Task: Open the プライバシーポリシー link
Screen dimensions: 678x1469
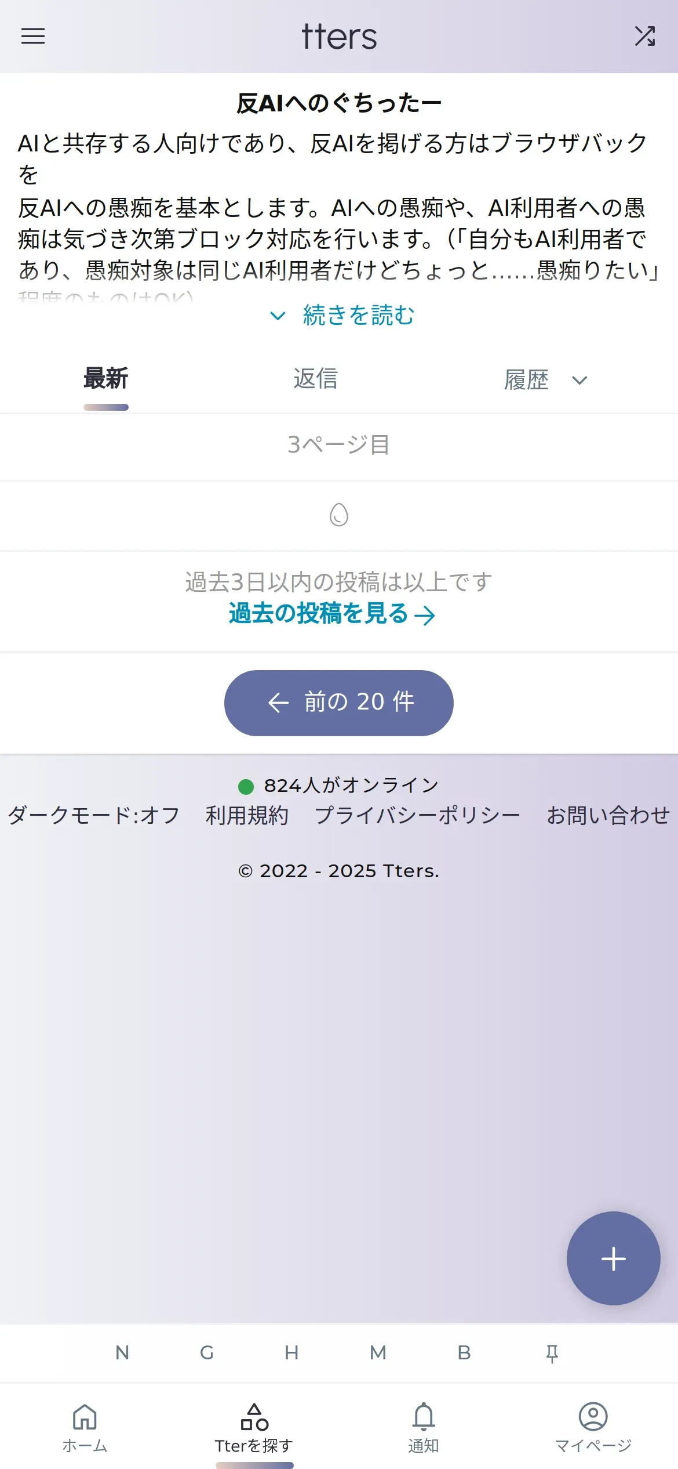Action: pyautogui.click(x=417, y=815)
